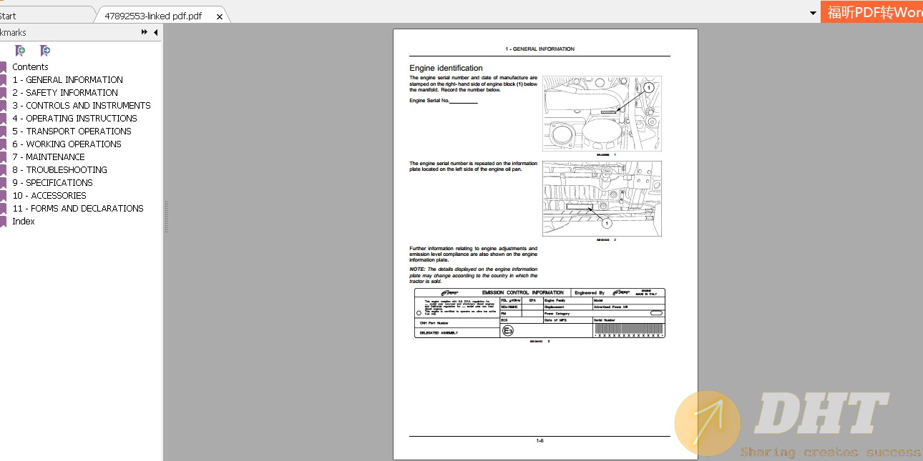Select the 9 - SPECIFICATIONS bookmark
Image resolution: width=923 pixels, height=461 pixels.
point(52,183)
